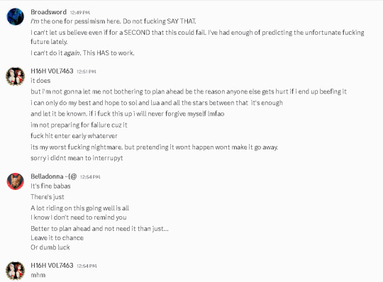The height and width of the screenshot is (282, 383).
Task: Open Broadsword's profile avatar
Action: click(15, 16)
